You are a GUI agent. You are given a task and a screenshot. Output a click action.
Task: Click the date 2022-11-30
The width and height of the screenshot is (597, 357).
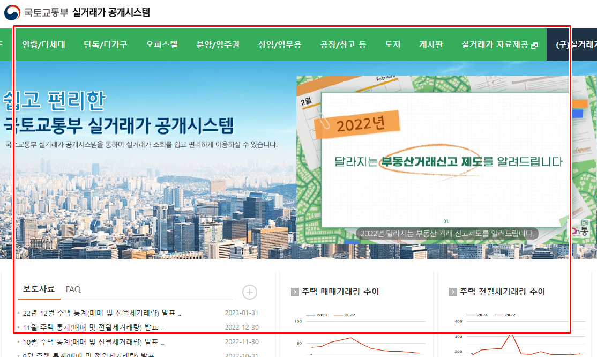tap(241, 342)
